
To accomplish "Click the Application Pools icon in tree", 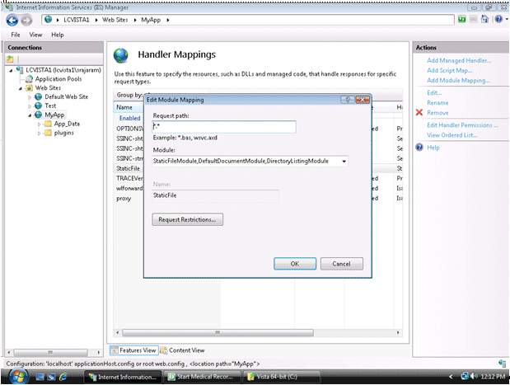I will tap(27, 78).
